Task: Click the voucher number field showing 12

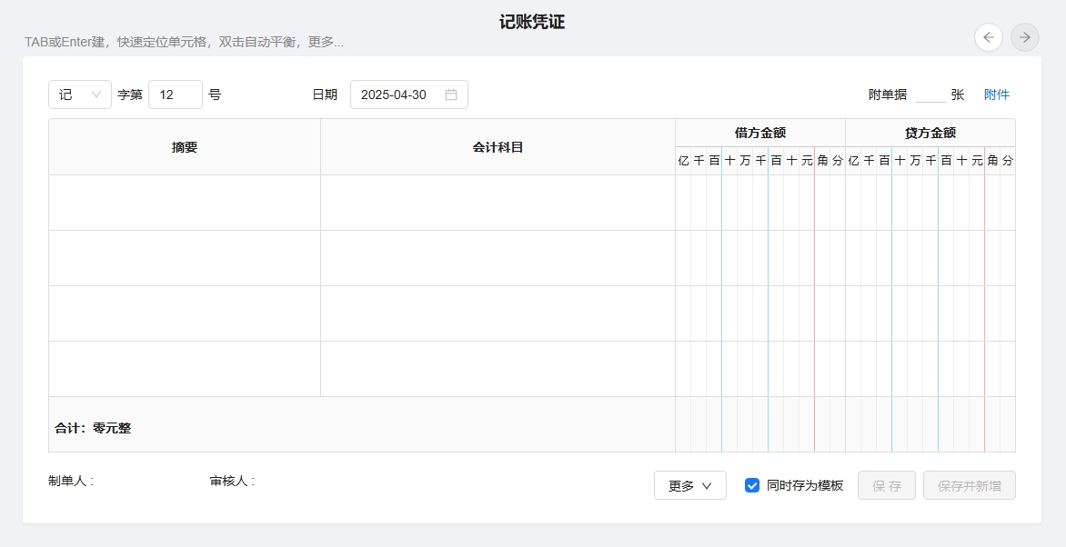Action: click(175, 94)
